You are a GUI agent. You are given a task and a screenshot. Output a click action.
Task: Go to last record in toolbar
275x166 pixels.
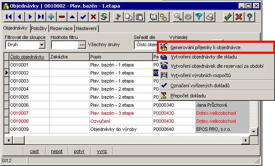click(x=41, y=17)
